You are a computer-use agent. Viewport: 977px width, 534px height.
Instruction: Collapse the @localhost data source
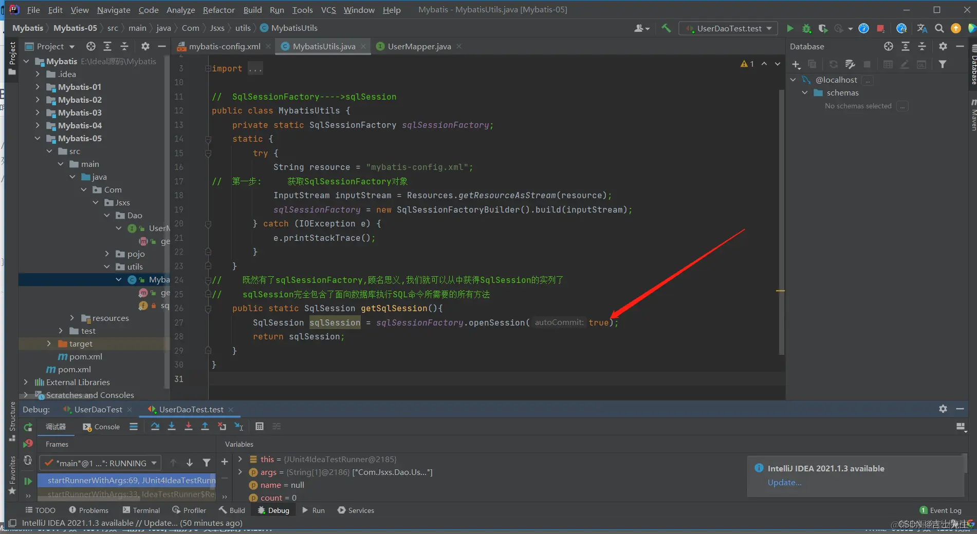pyautogui.click(x=793, y=80)
